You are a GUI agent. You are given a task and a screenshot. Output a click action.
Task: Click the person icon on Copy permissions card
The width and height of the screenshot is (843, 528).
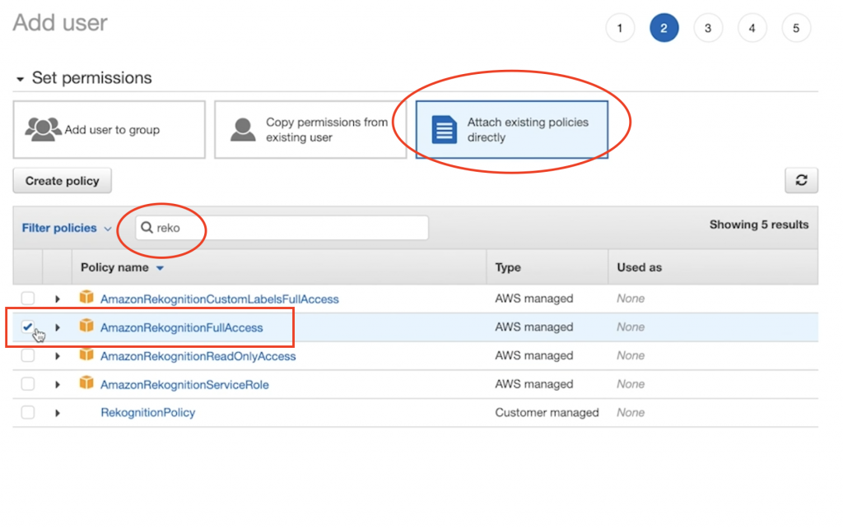[243, 129]
